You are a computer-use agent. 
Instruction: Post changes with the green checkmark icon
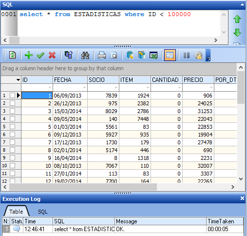point(40,55)
